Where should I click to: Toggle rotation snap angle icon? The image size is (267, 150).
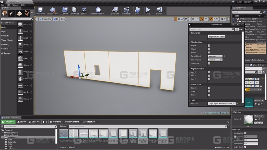tap(202, 19)
